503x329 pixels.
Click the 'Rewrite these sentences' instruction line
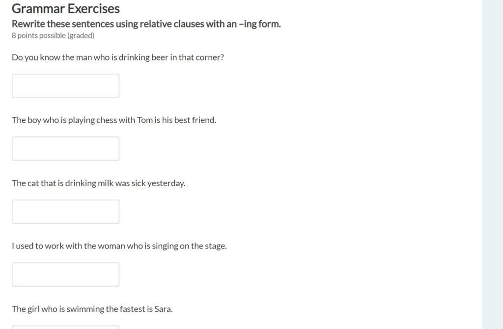pyautogui.click(x=146, y=24)
